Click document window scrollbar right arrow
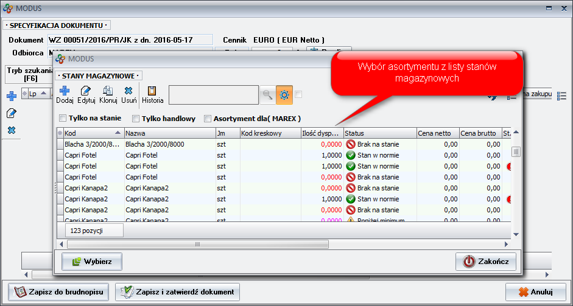Screen dimensions: 573x306 (x=547, y=274)
